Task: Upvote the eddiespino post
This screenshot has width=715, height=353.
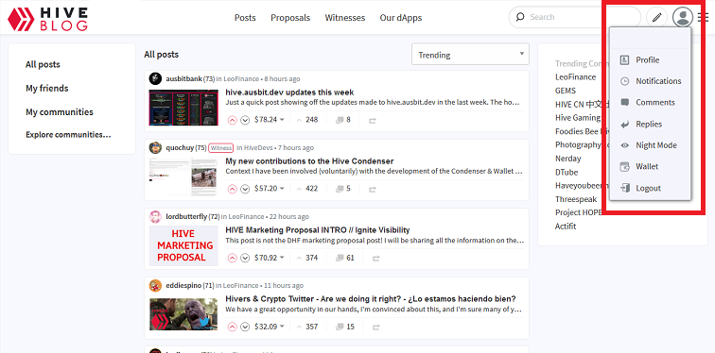Action: pos(232,327)
